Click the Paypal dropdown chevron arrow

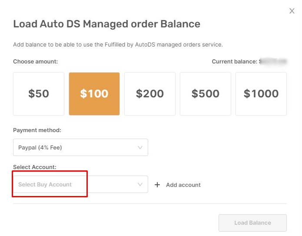(x=140, y=148)
